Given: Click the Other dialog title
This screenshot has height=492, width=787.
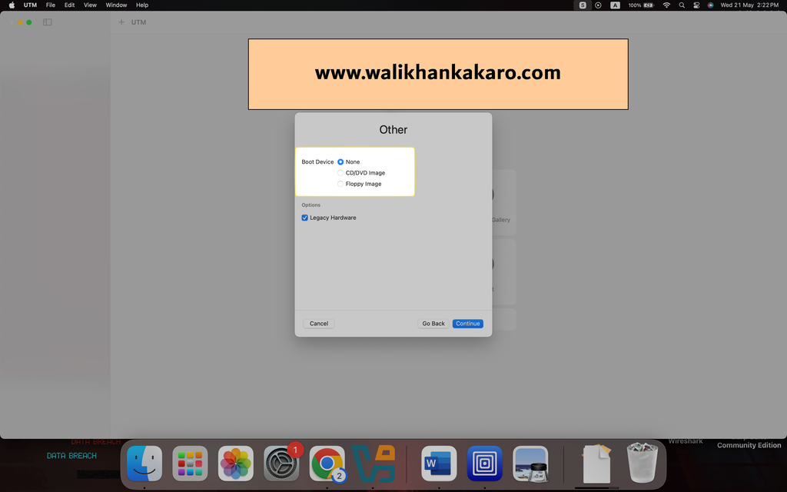Looking at the screenshot, I should click(393, 129).
